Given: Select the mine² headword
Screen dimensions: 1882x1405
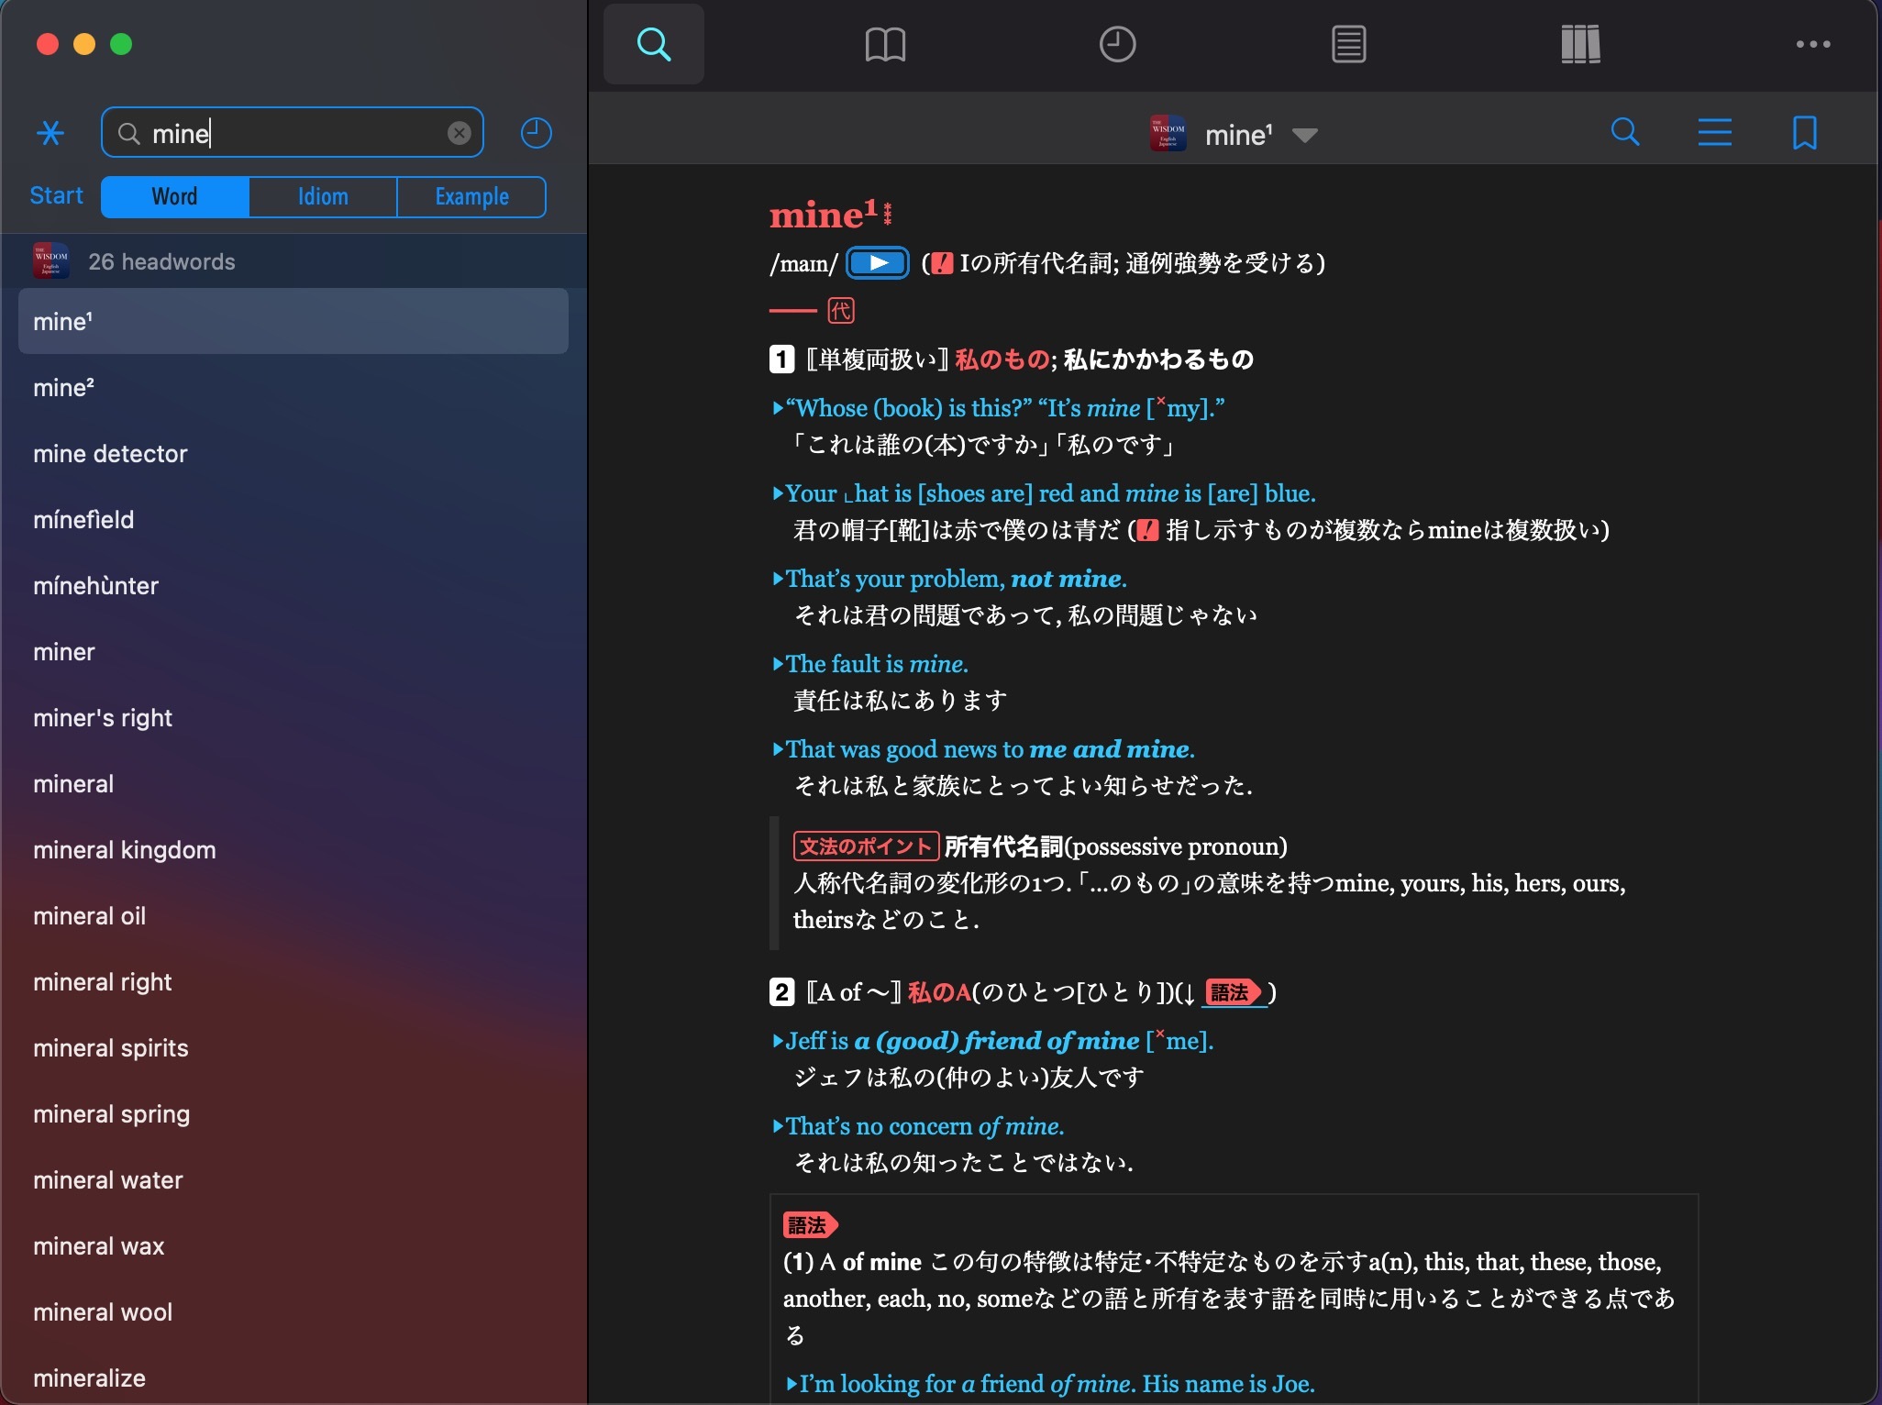Looking at the screenshot, I should (x=64, y=388).
